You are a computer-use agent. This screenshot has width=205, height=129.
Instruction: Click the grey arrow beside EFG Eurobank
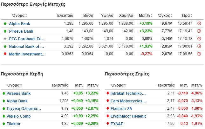(x=5, y=39)
